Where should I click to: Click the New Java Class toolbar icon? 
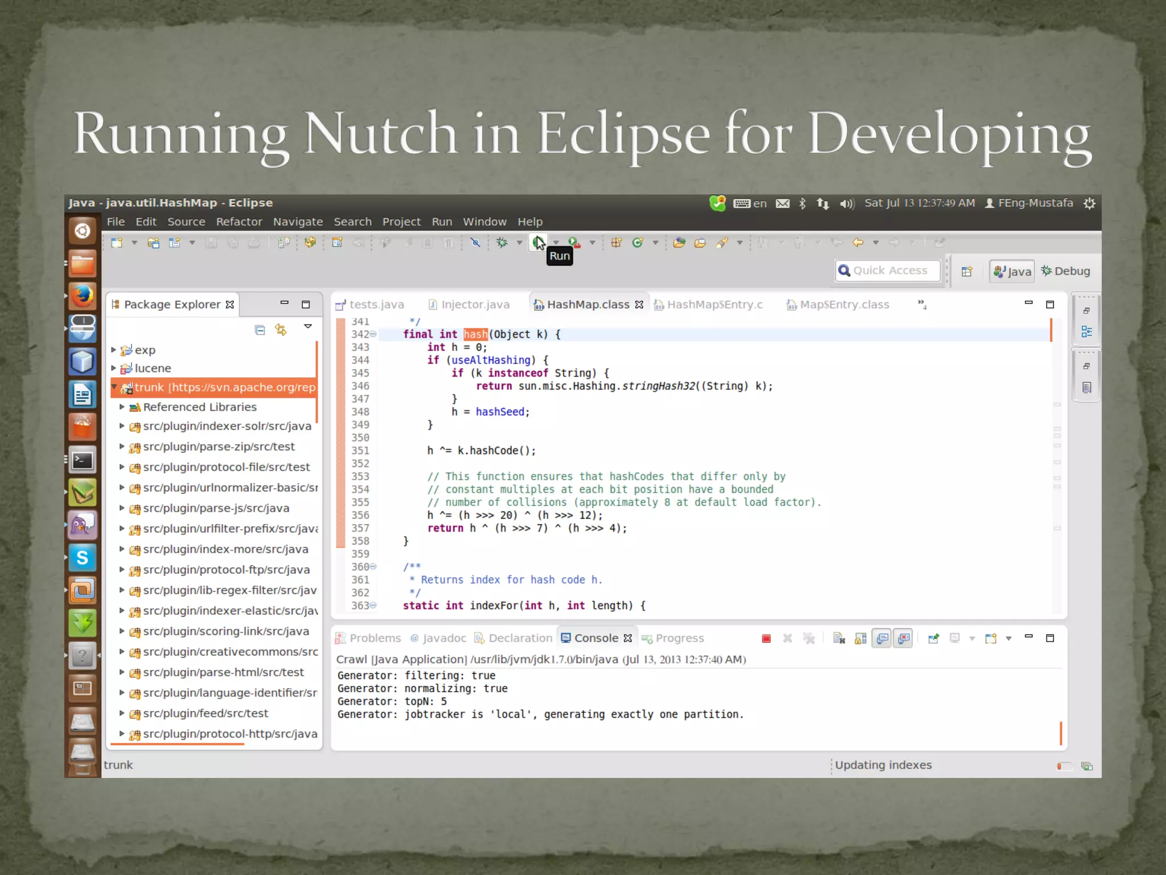pos(637,243)
